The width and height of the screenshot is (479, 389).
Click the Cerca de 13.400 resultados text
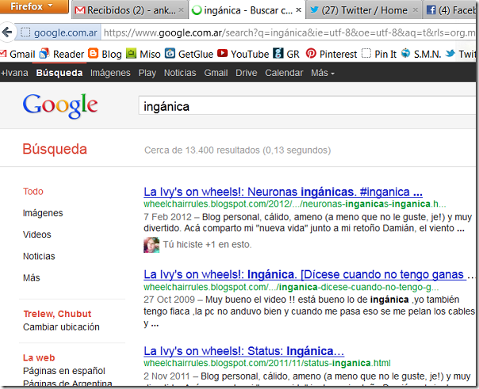(x=237, y=150)
